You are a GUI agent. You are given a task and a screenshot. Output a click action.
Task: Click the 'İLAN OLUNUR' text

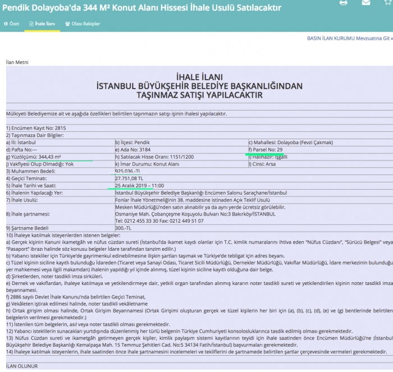coord(22,366)
